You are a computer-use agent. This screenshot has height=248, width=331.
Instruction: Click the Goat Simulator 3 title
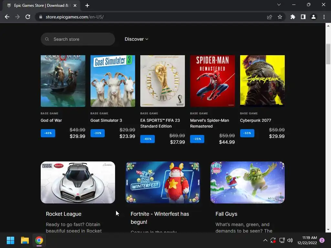[106, 120]
